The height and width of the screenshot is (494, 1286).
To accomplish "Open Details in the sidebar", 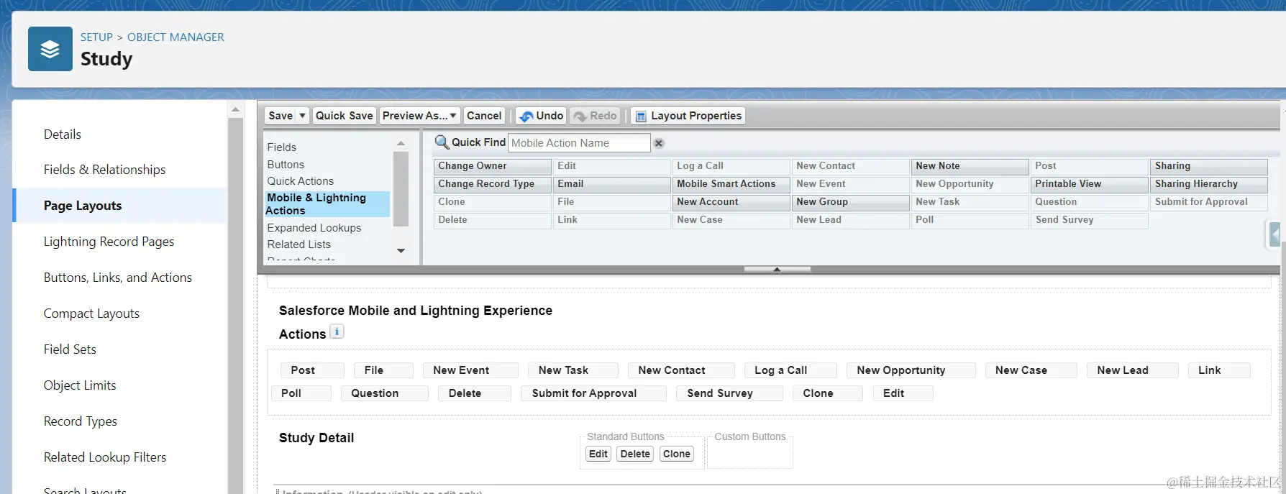I will click(63, 134).
